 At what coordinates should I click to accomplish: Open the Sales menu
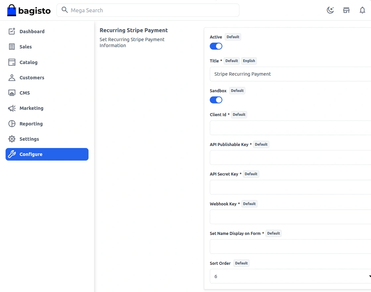click(x=26, y=47)
